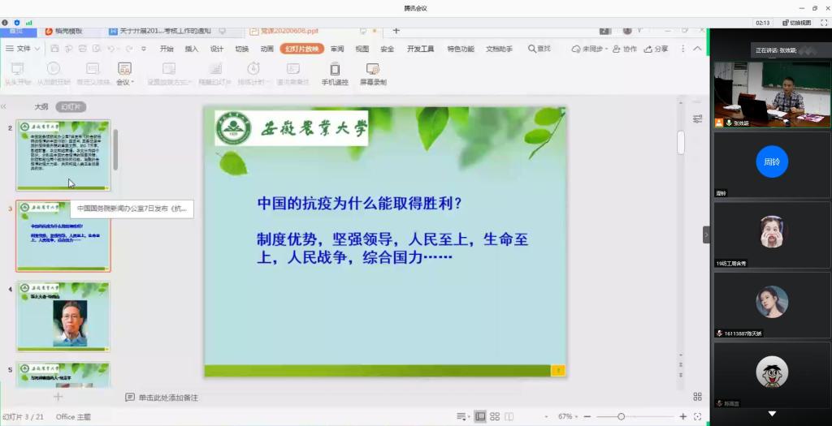This screenshot has width=832, height=426.
Task: Select slide 2 thumbnail
Action: [63, 155]
